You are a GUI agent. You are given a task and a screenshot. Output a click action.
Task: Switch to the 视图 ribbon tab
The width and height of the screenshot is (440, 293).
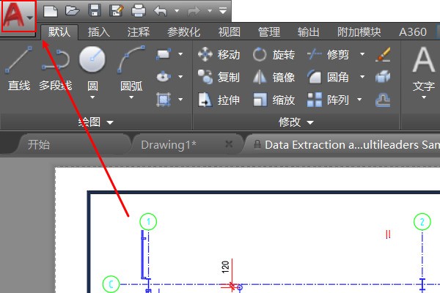230,32
